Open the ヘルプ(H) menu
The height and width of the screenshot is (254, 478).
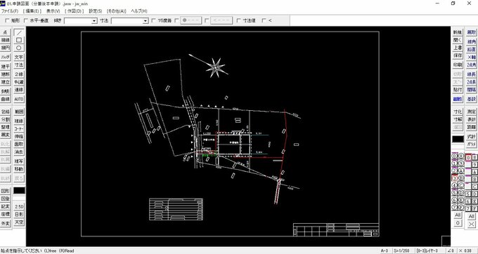tap(139, 11)
